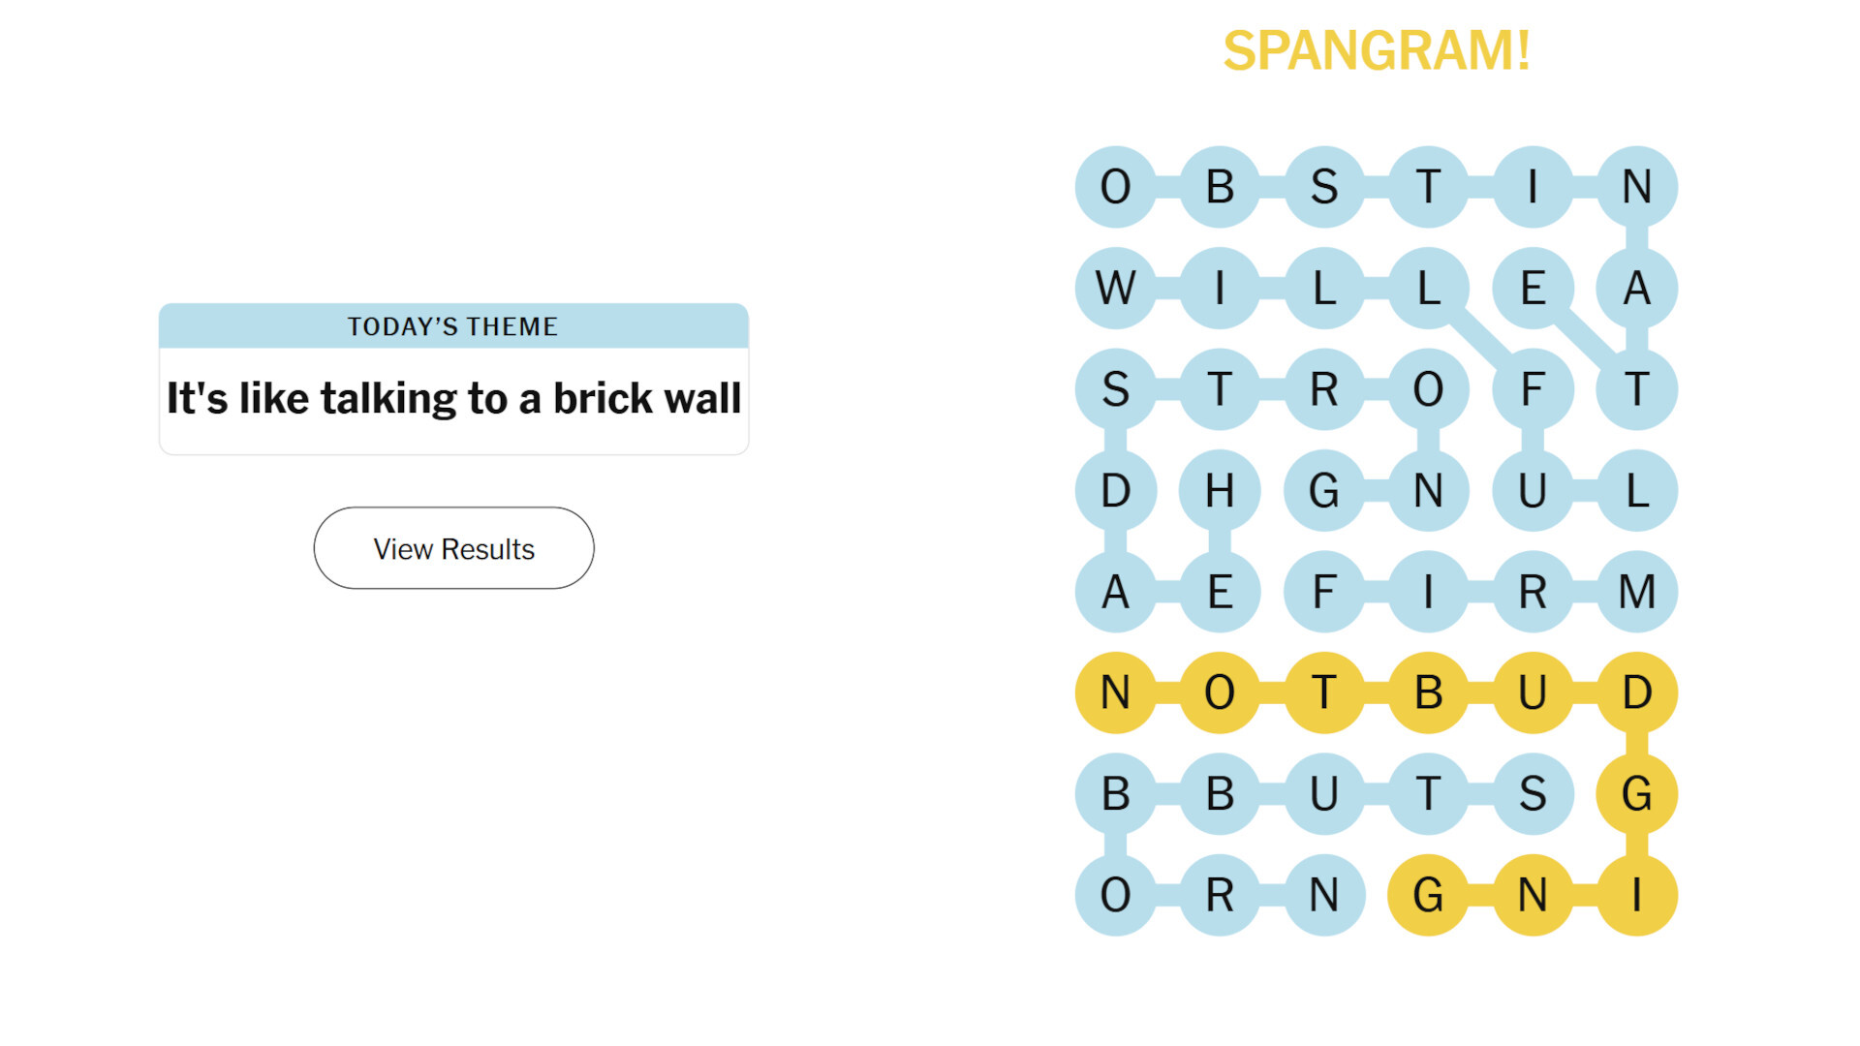This screenshot has width=1860, height=1046.
Task: Tap the blue letter G tile
Action: click(x=1324, y=490)
